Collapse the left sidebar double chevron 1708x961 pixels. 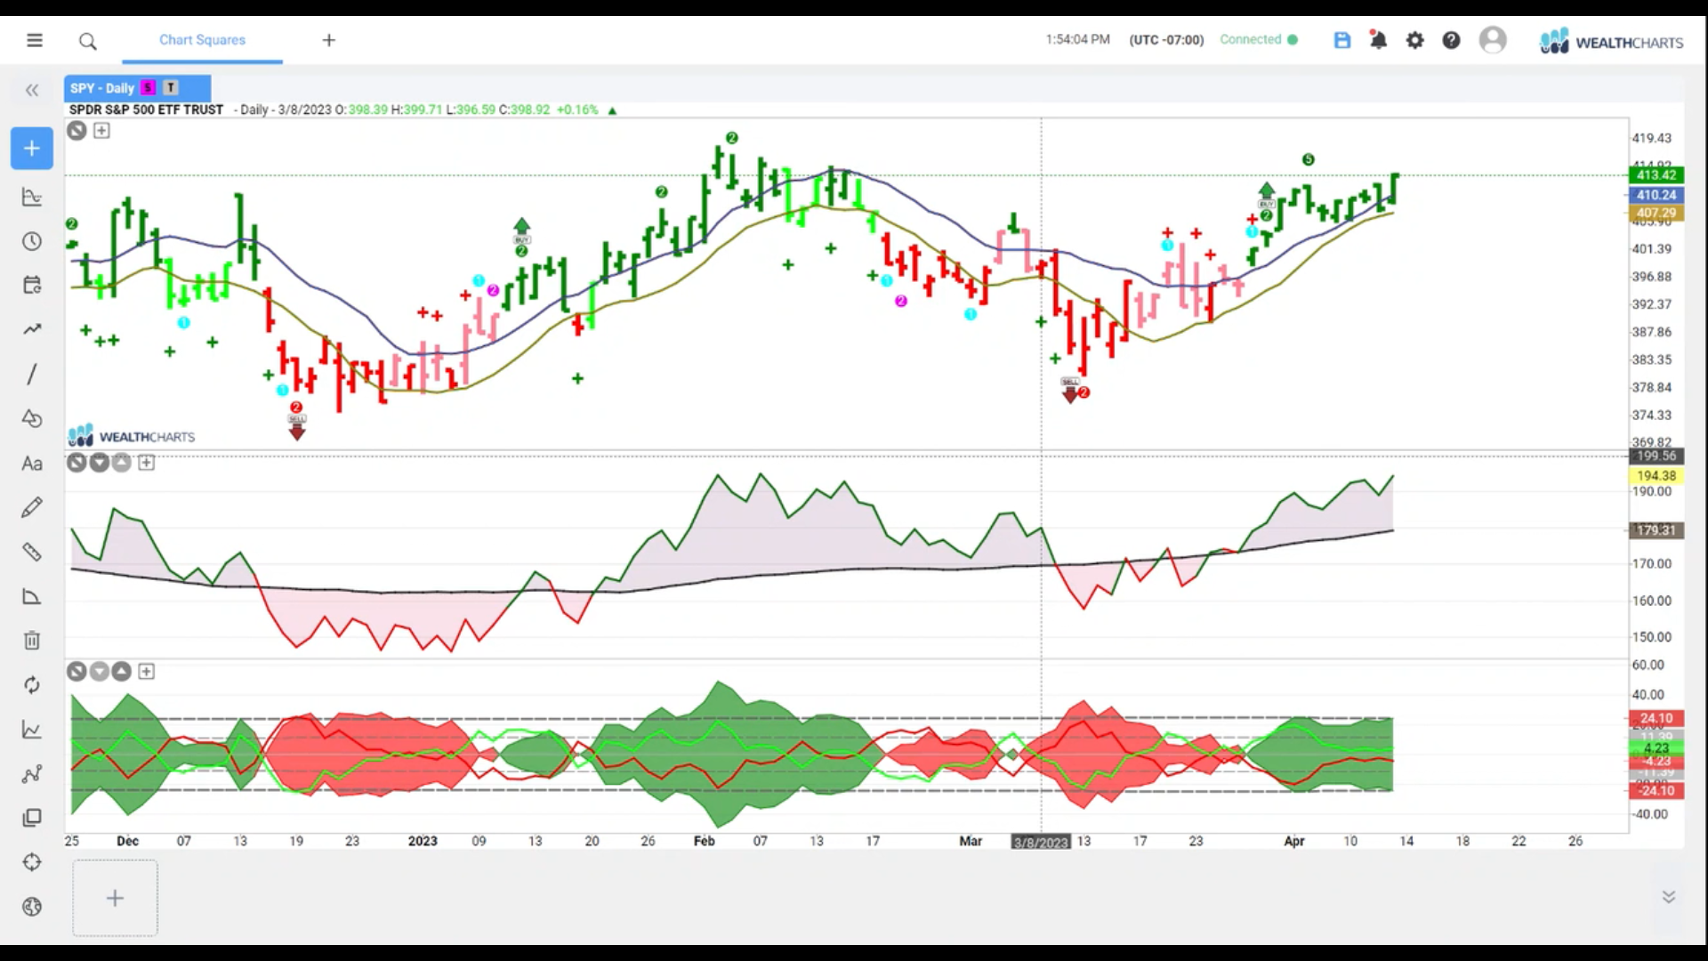click(x=32, y=90)
